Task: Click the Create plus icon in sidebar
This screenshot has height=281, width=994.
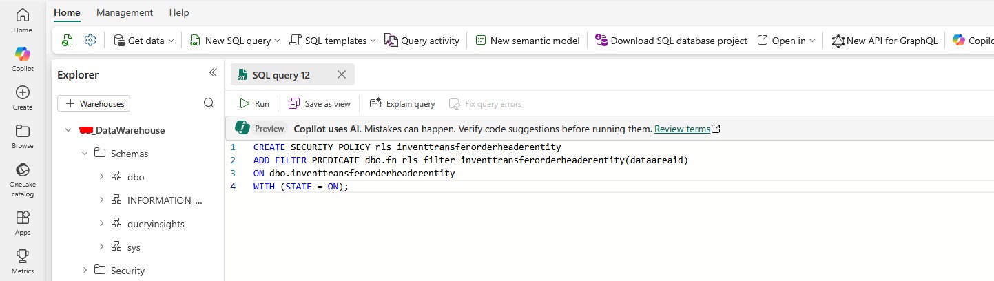Action: point(22,92)
